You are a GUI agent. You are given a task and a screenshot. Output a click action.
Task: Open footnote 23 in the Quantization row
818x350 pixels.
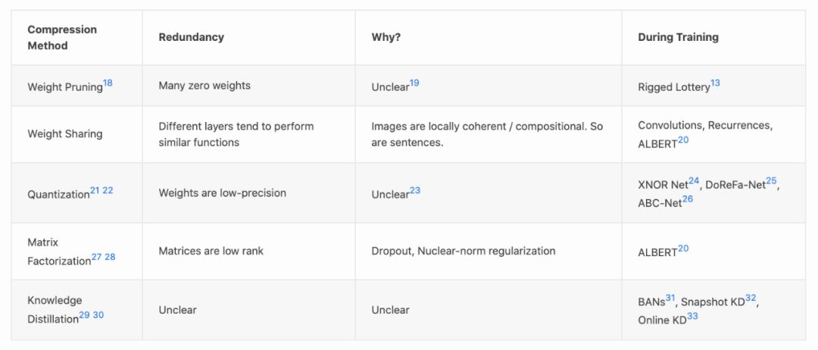point(415,190)
